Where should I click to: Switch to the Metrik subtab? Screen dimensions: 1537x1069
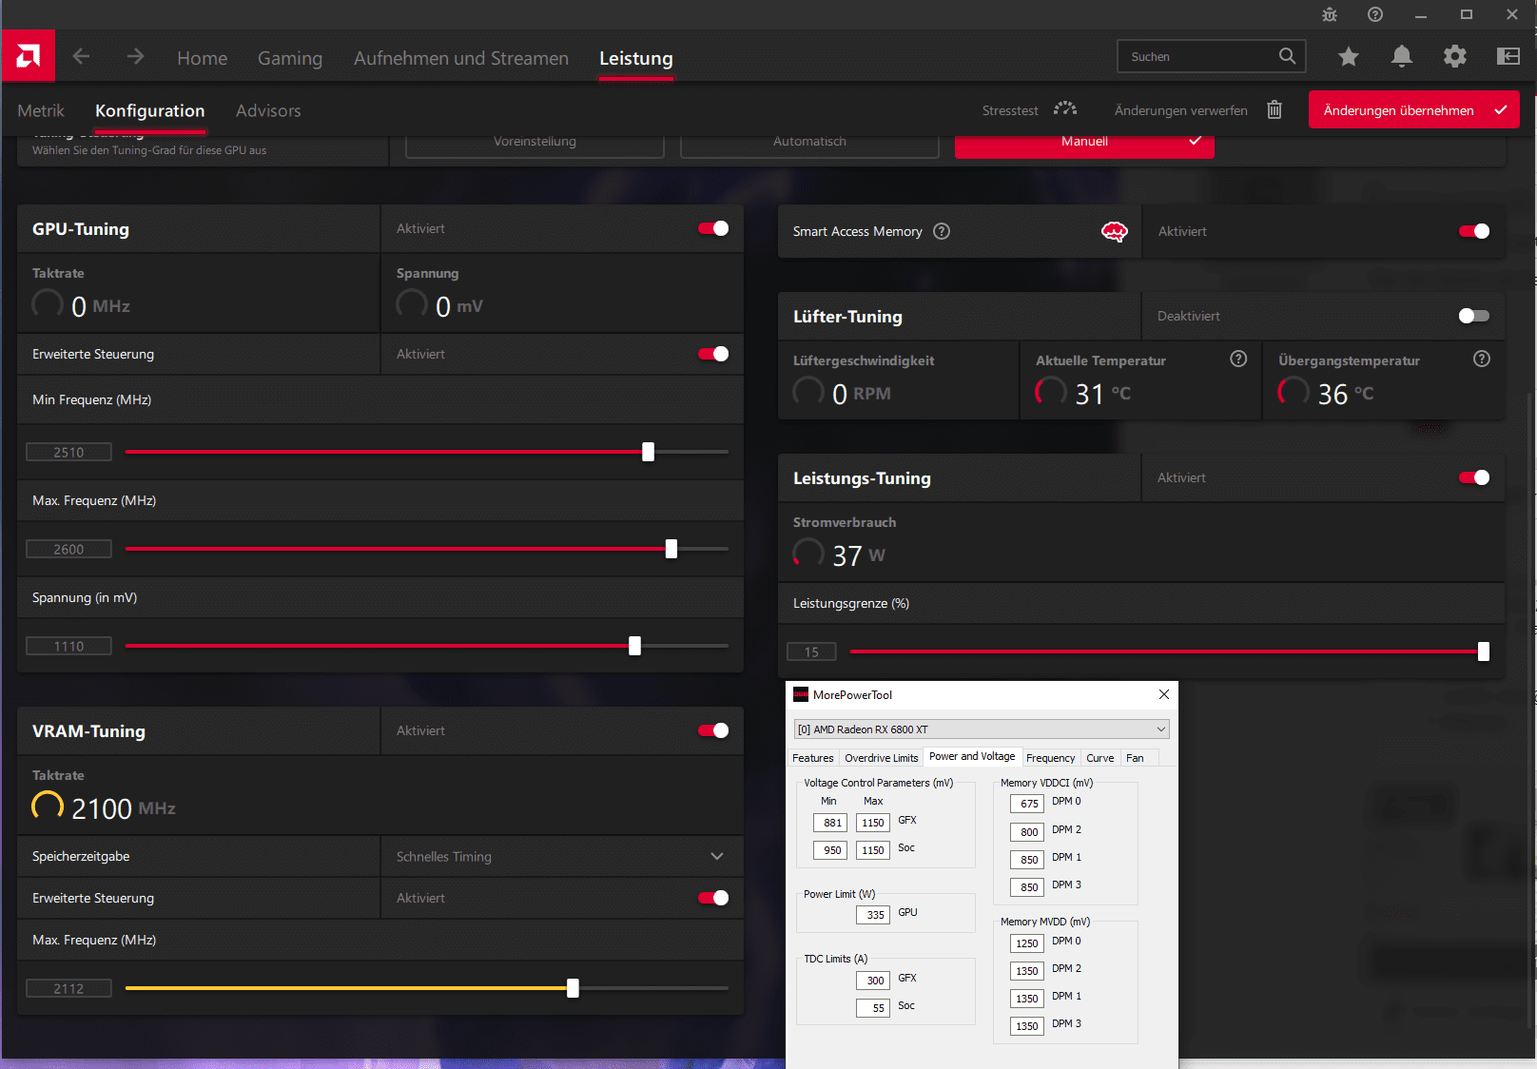click(41, 110)
